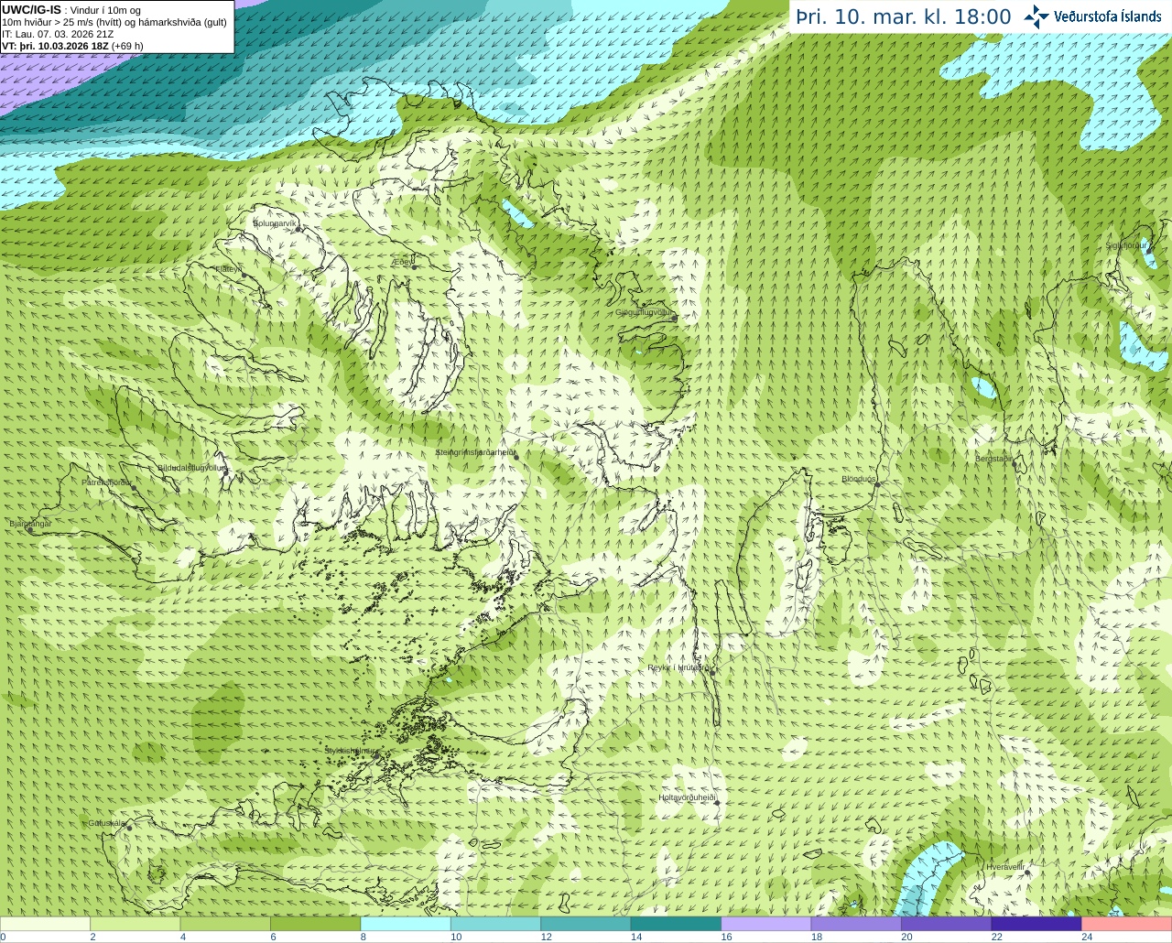Click the pink above-24 m/s legend swatch
Viewport: 1172px width, 943px height.
(1127, 924)
